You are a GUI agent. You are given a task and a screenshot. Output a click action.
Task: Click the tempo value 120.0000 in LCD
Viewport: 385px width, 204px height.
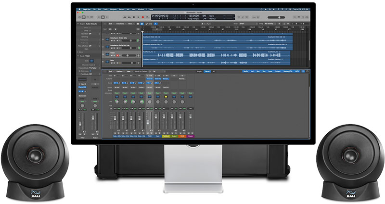(x=193, y=16)
